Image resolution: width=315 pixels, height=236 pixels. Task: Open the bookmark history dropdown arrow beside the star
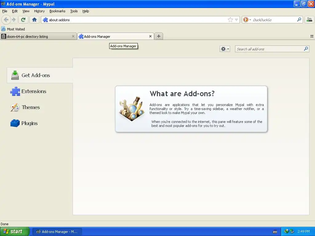click(x=237, y=20)
